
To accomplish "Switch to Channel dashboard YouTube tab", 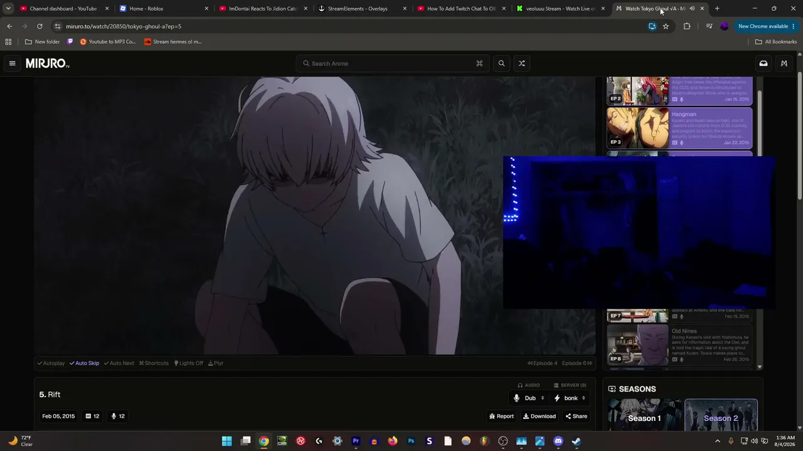I will (63, 9).
